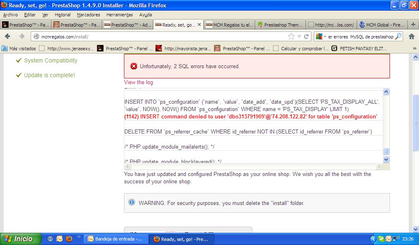Open 'Calcular y comprobar l...' bookmark

click(x=301, y=48)
